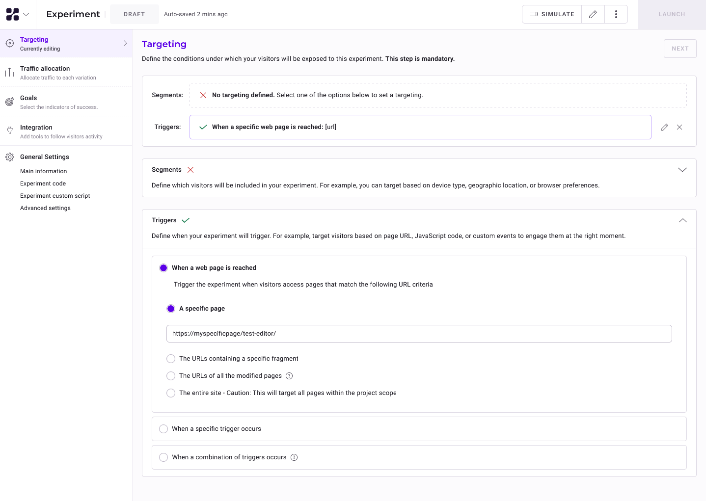Remove the trigger with the X icon
The height and width of the screenshot is (501, 706).
click(x=679, y=127)
